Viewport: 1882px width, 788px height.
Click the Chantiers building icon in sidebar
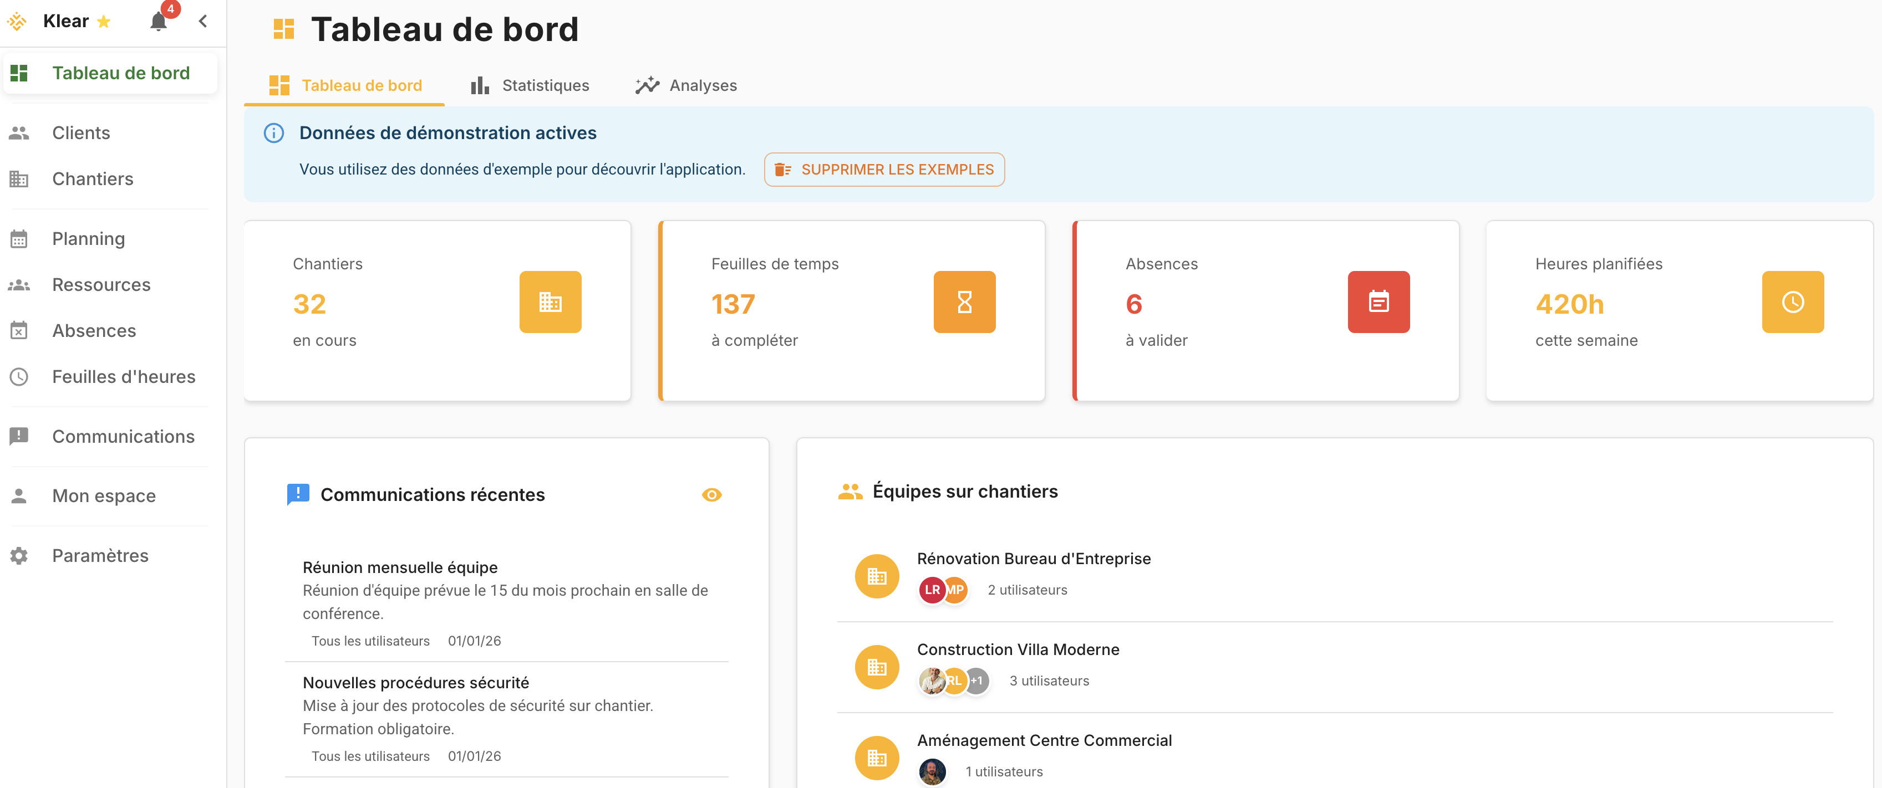18,179
